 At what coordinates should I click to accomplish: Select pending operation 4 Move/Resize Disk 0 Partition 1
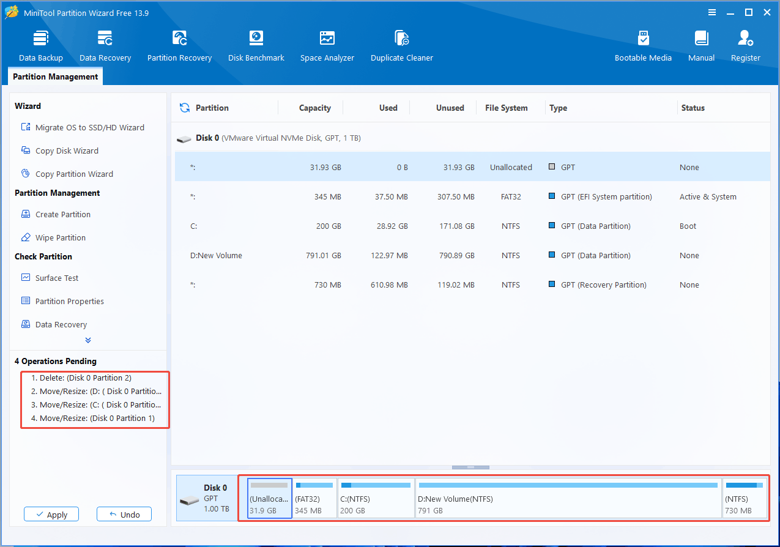tap(93, 418)
